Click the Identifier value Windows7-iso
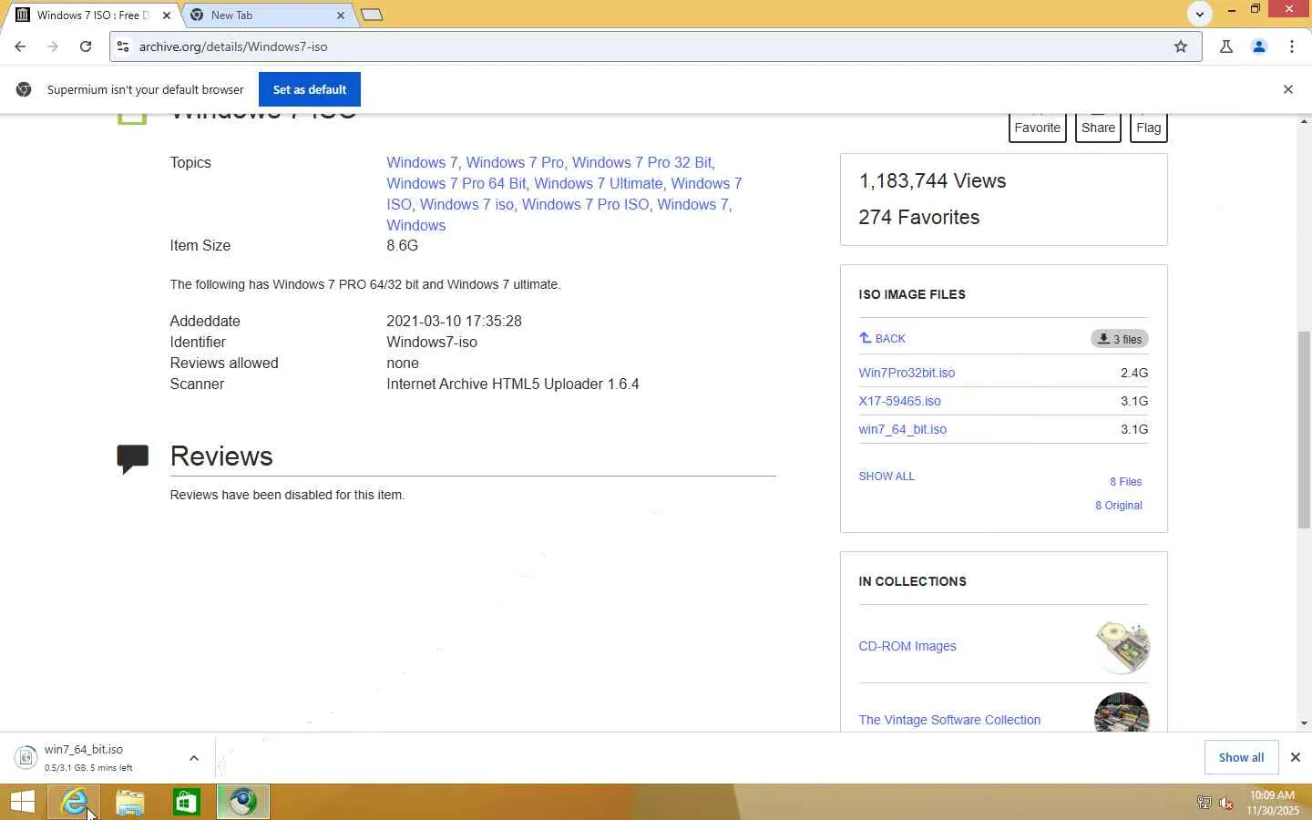This screenshot has height=820, width=1312. click(432, 342)
